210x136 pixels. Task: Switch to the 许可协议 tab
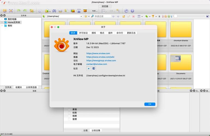click(83, 33)
